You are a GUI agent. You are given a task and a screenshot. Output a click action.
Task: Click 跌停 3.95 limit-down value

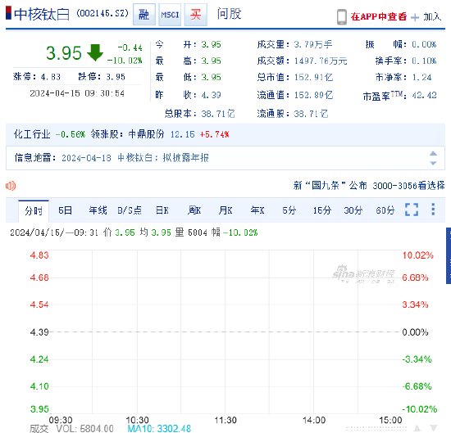click(x=116, y=77)
